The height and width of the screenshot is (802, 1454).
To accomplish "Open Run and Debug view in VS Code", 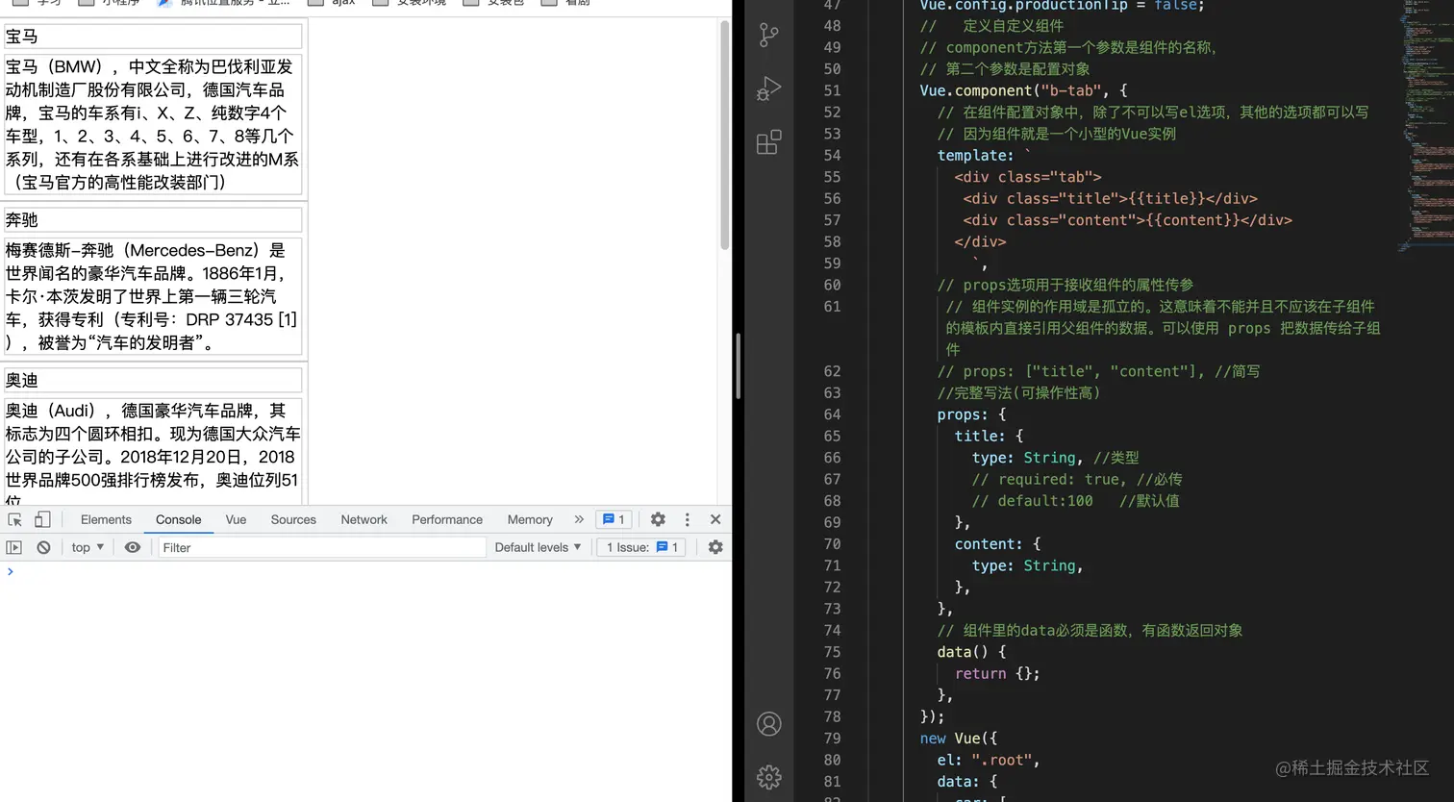I will coord(769,88).
